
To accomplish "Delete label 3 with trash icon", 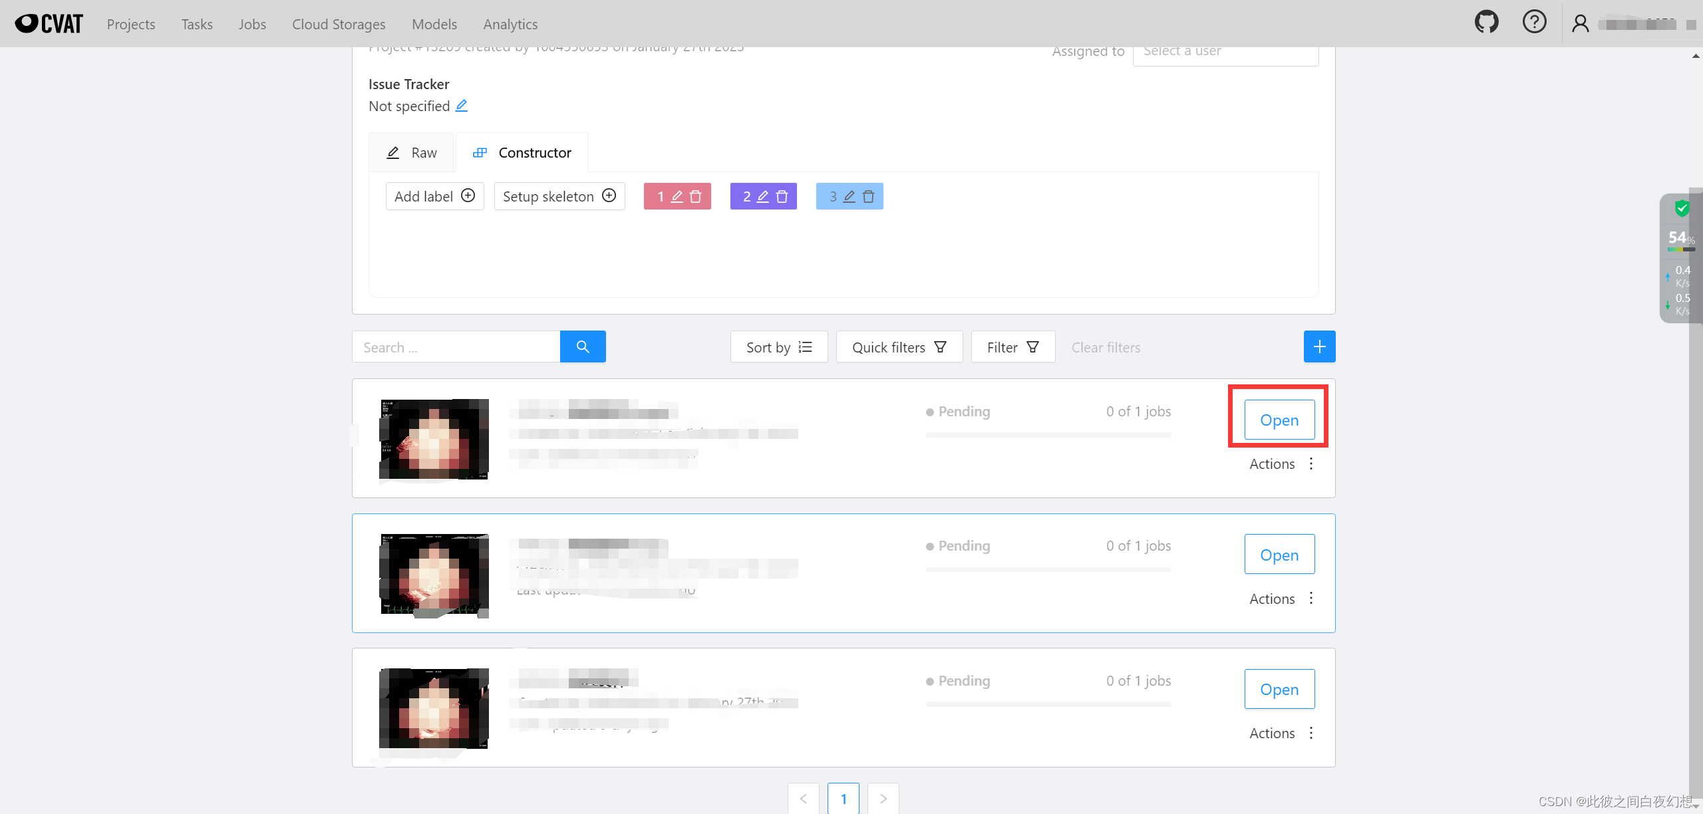I will click(868, 197).
